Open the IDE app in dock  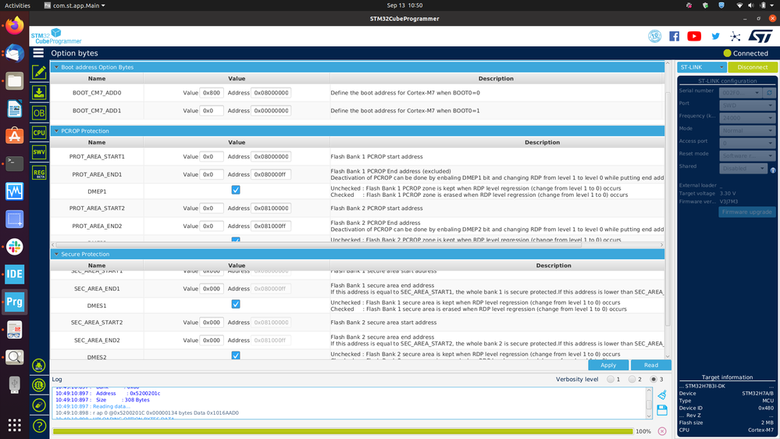coord(14,274)
